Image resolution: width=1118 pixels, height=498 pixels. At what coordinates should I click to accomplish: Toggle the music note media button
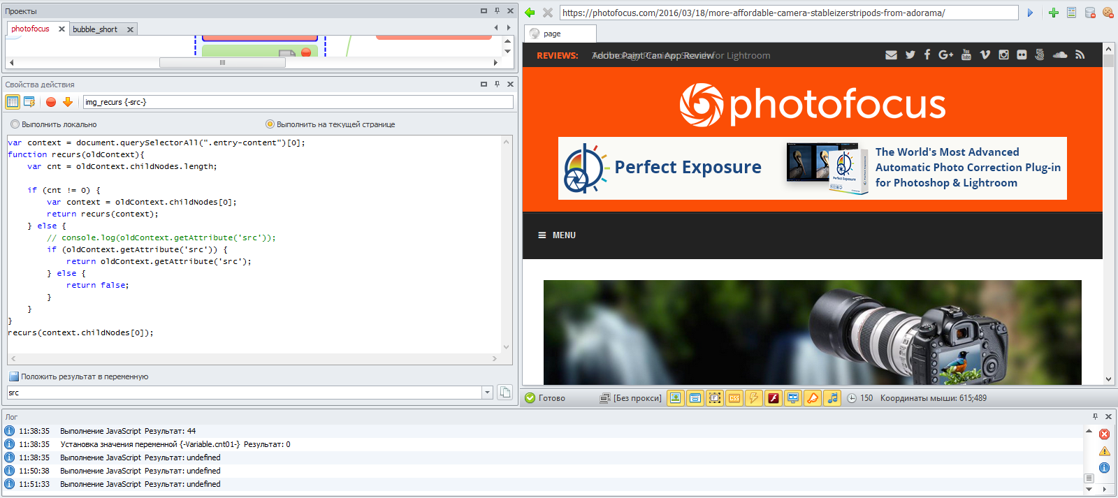[x=832, y=398]
